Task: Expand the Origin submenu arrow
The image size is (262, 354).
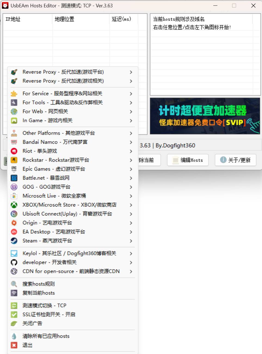Action: [131, 223]
